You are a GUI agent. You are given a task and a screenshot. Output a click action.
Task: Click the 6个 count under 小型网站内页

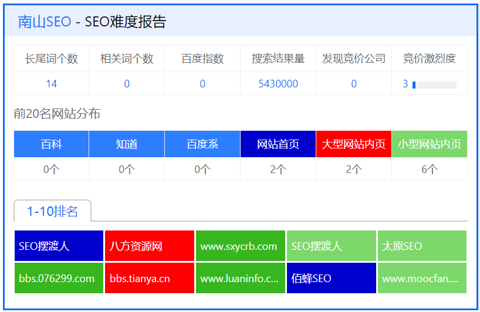pos(430,169)
